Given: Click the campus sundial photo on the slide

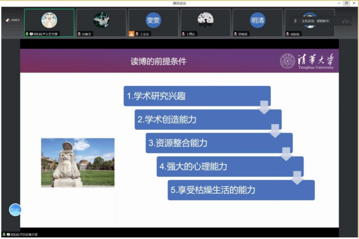Looking at the screenshot, I should (78, 163).
